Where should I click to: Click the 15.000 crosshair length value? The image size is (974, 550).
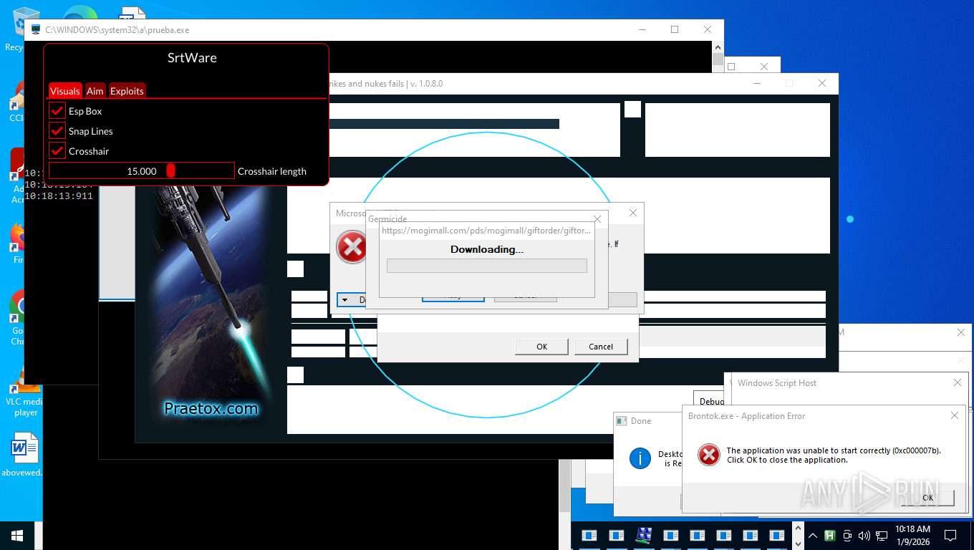pos(142,171)
